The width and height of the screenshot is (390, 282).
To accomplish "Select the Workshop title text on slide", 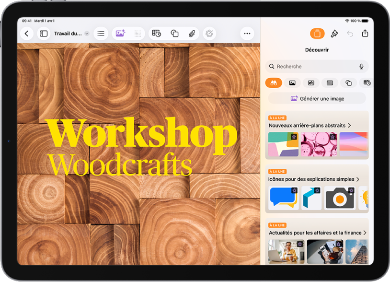I will click(142, 135).
